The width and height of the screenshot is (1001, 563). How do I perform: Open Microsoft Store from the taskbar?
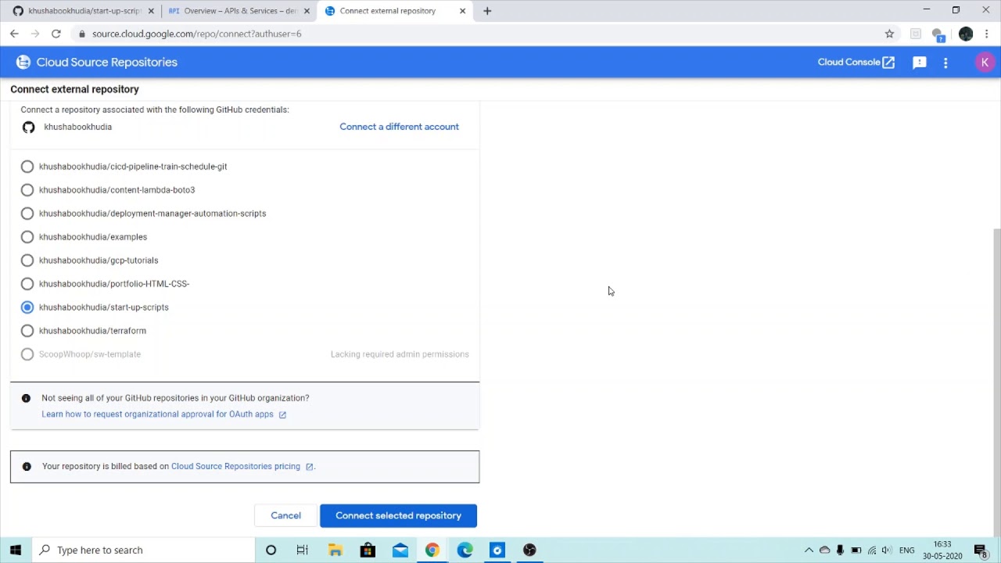tap(368, 550)
